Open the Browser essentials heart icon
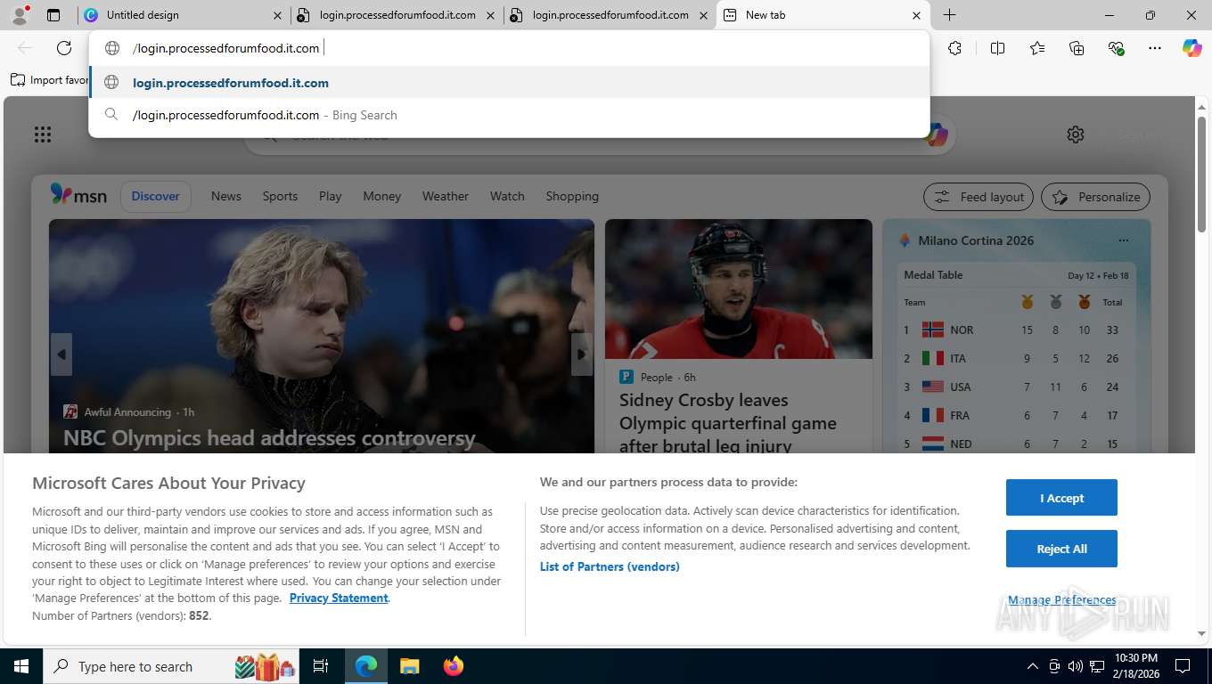 [1116, 48]
